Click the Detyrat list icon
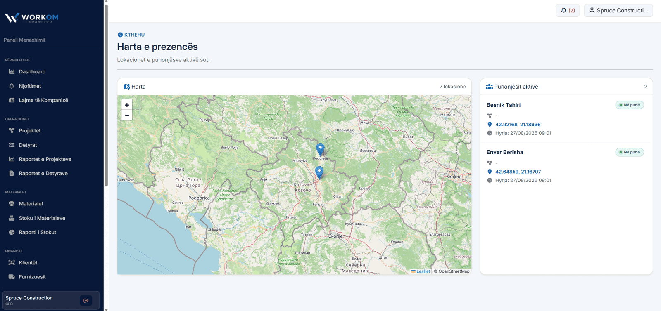The width and height of the screenshot is (661, 311). (x=12, y=145)
